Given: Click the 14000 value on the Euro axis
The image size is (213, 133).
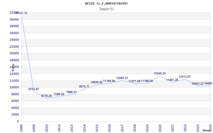Looking at the screenshot, I should pyautogui.click(x=14, y=74).
